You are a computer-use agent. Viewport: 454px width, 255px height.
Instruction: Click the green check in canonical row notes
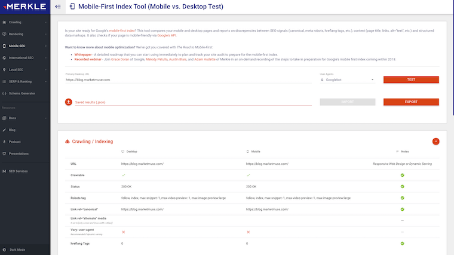[402, 209]
